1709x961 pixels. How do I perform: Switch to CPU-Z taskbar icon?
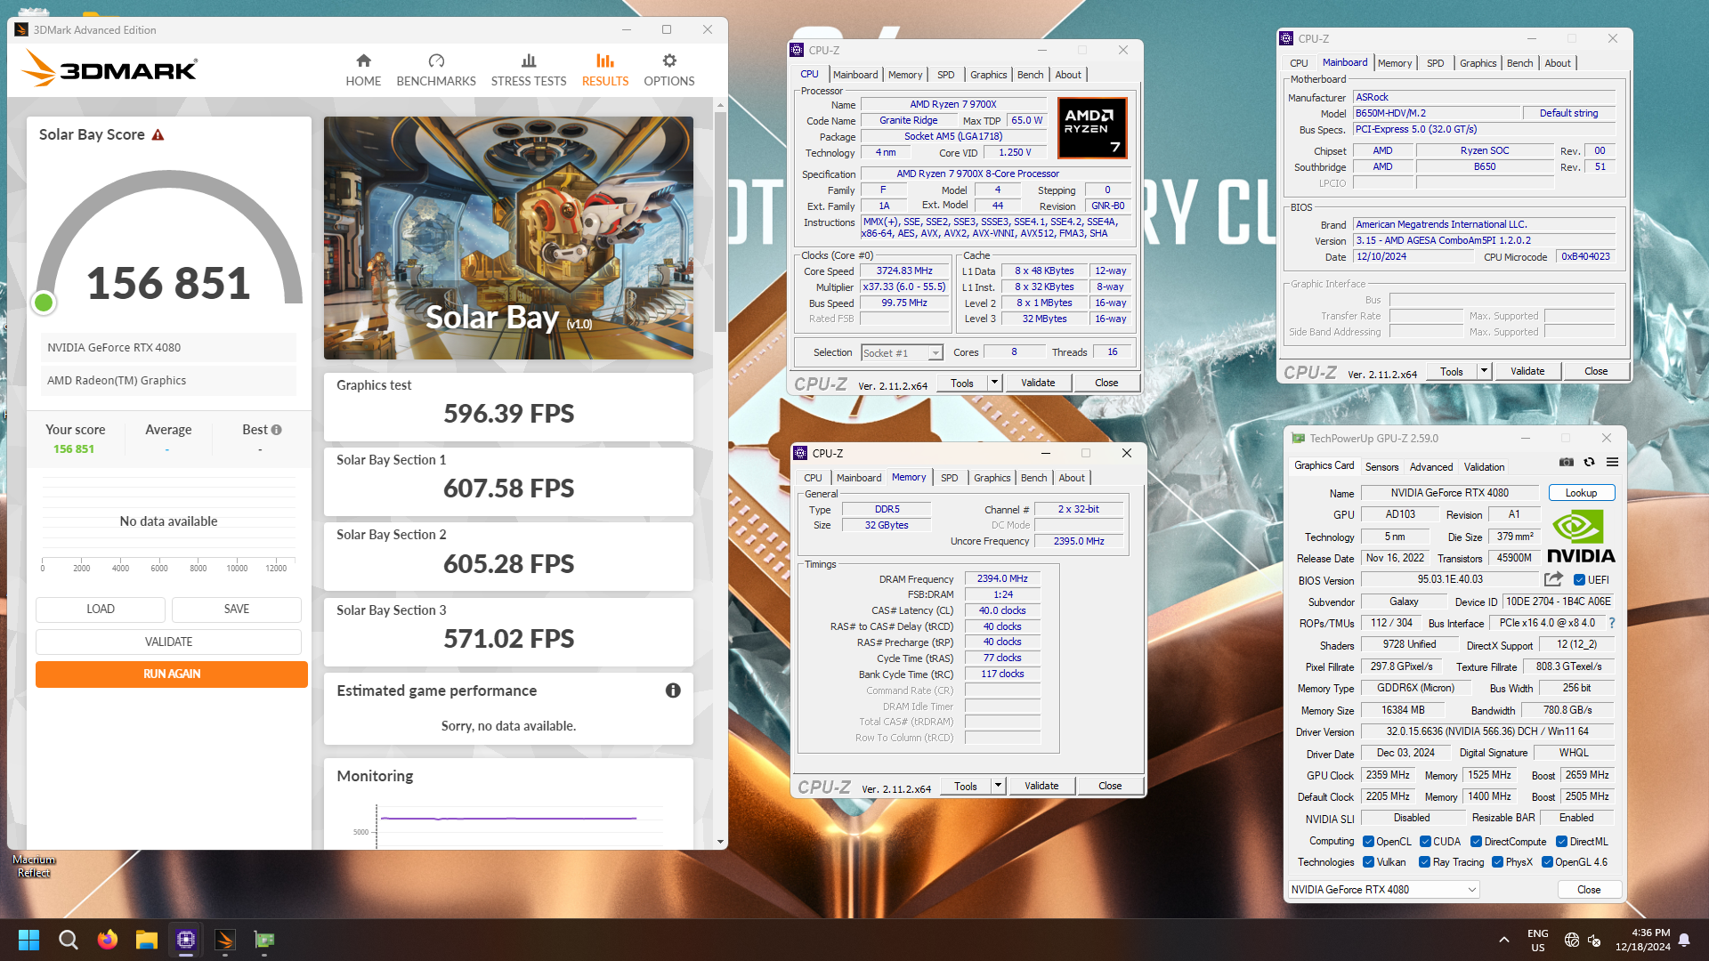coord(185,940)
